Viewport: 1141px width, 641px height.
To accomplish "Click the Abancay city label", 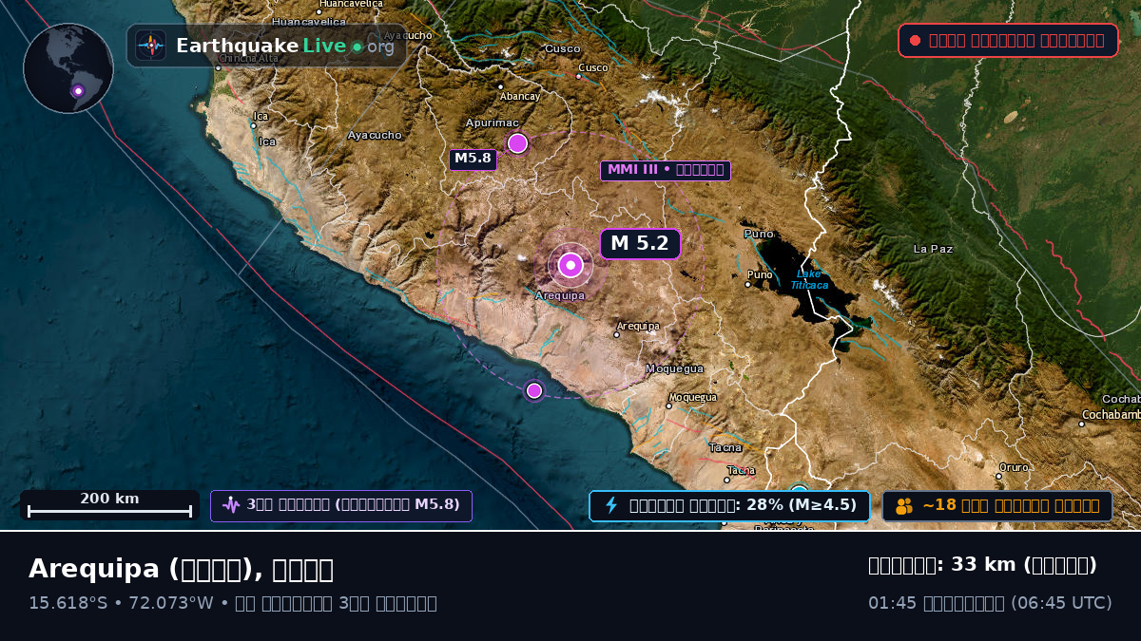I will point(520,96).
